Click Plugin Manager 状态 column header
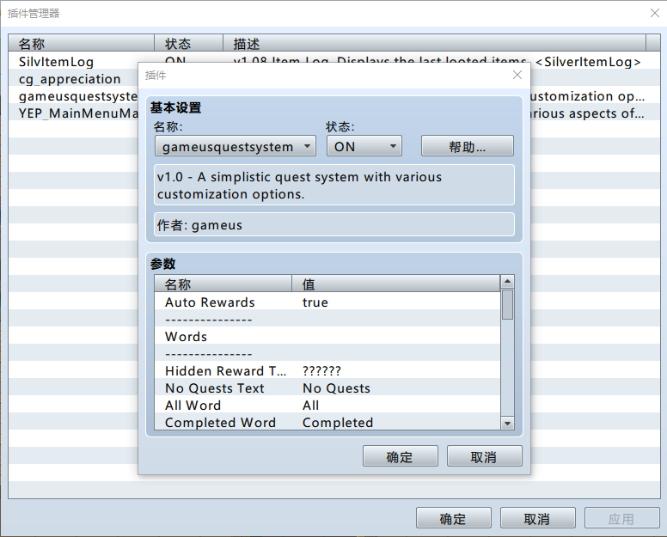The height and width of the screenshot is (537, 667). point(188,43)
